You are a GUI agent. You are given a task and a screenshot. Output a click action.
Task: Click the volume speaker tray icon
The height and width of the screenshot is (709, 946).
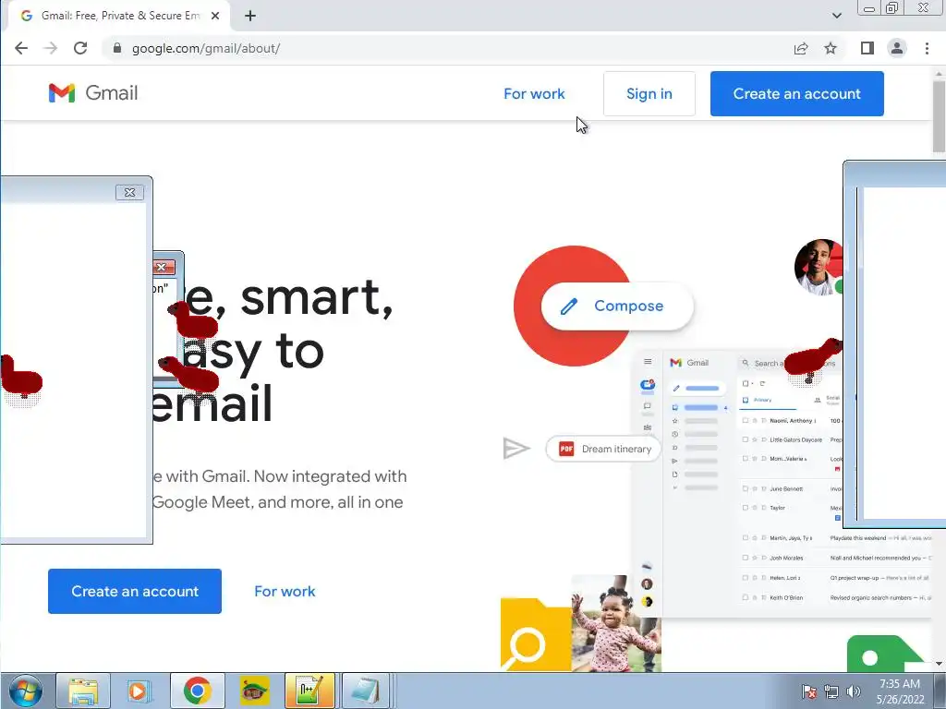point(854,691)
